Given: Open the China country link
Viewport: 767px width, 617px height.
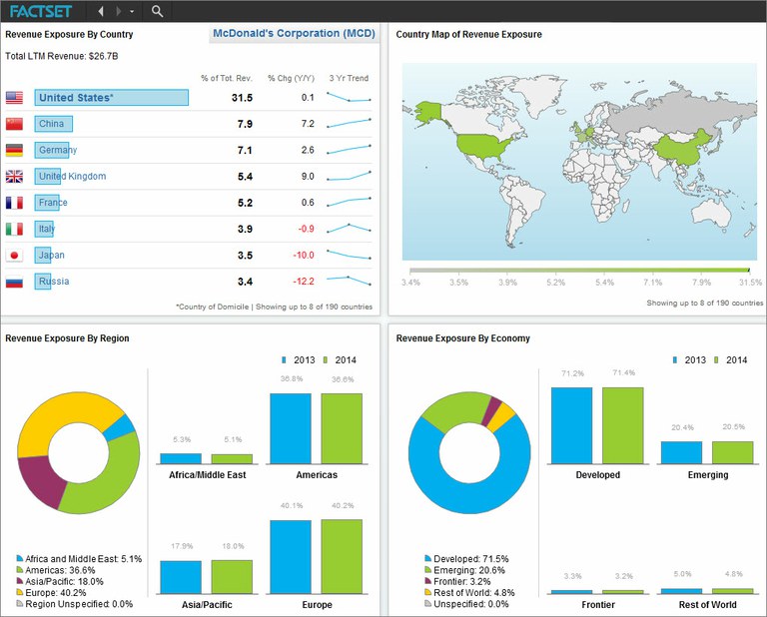Looking at the screenshot, I should pos(51,124).
